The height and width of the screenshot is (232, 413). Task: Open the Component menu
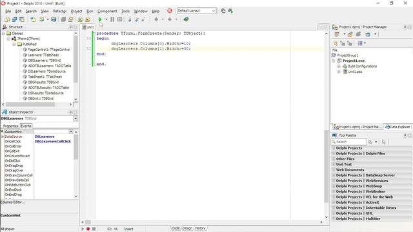click(107, 11)
